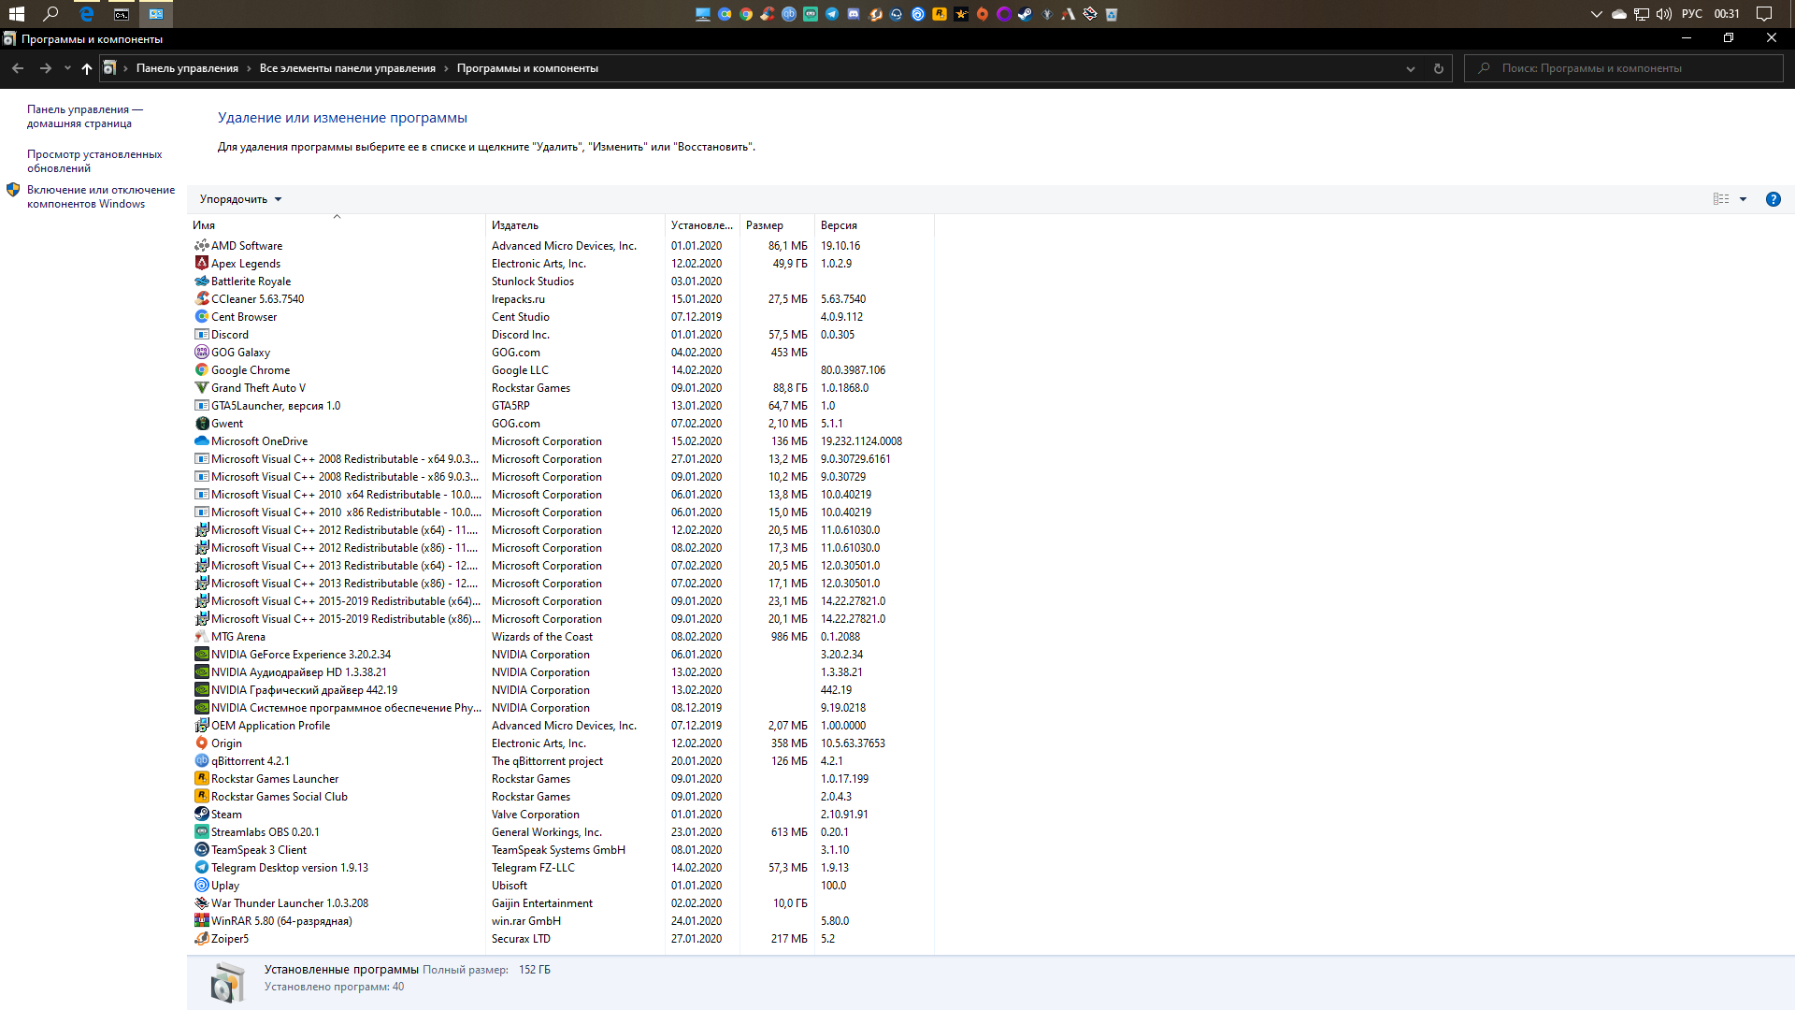
Task: Expand chevron after Панель управления breadcrumb
Action: point(249,68)
